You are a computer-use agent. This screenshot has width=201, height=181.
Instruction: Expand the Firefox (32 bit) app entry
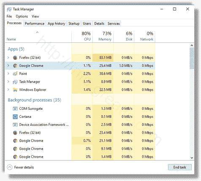point(8,58)
